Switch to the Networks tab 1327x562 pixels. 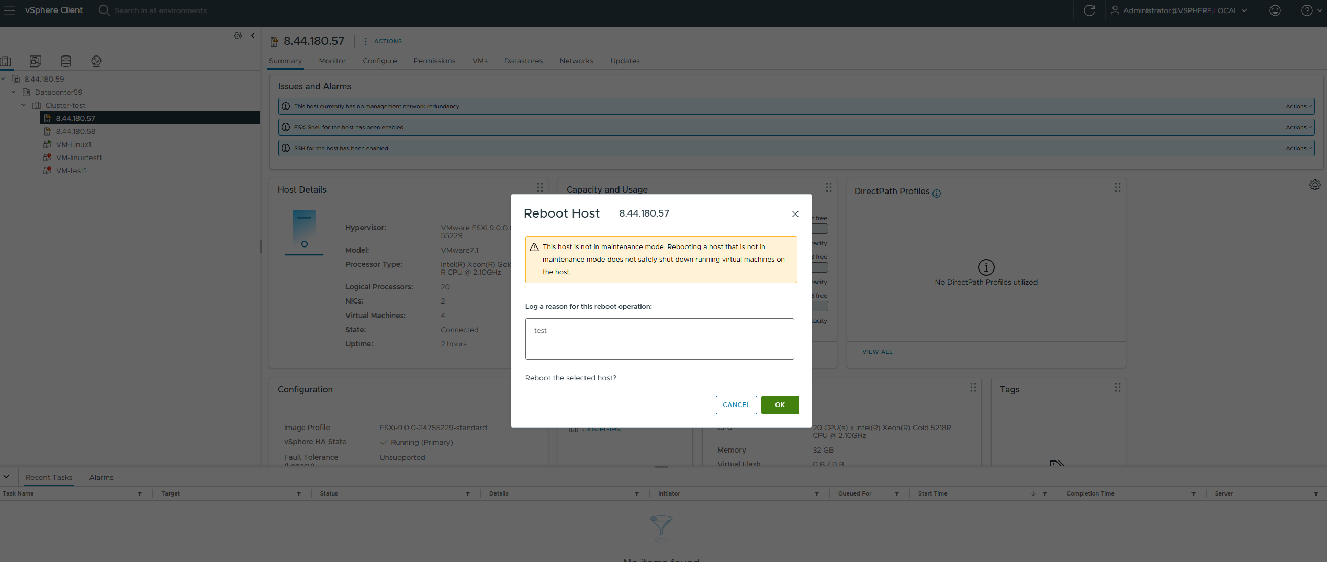(577, 61)
